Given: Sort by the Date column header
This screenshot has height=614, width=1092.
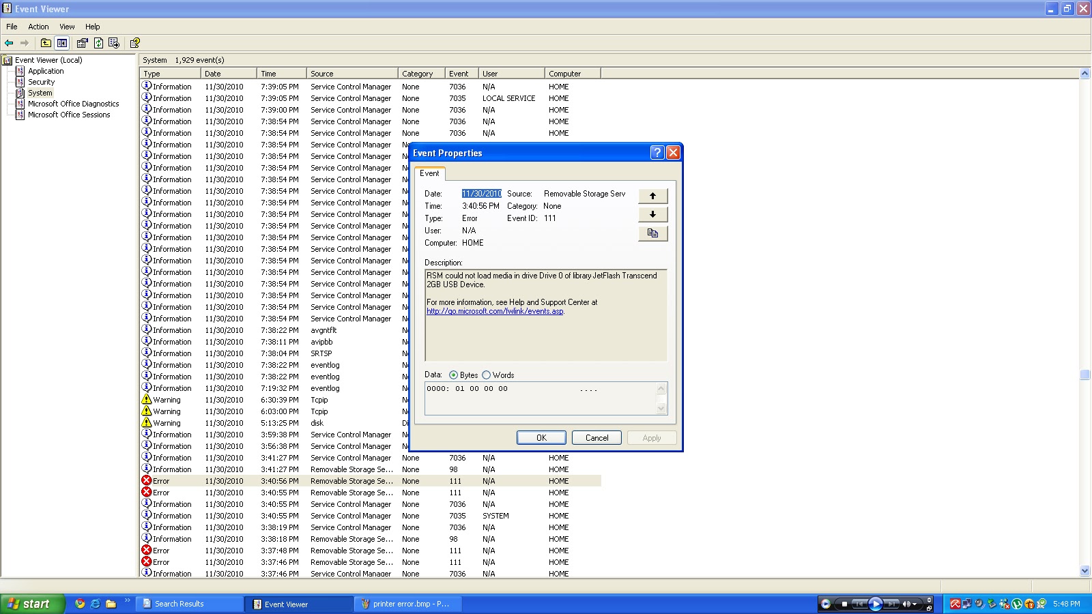Looking at the screenshot, I should 229,74.
